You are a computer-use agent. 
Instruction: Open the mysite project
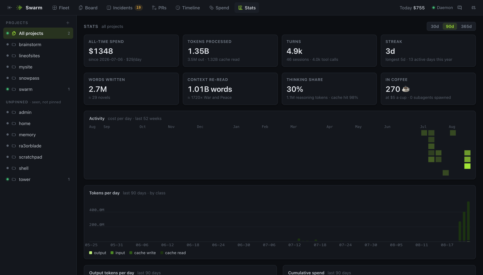(38, 67)
